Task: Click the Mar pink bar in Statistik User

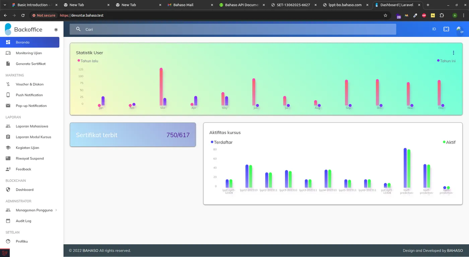Action: tap(161, 86)
